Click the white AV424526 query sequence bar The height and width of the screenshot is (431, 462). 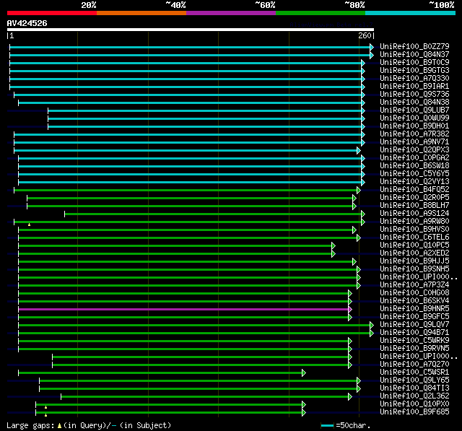tap(191, 30)
